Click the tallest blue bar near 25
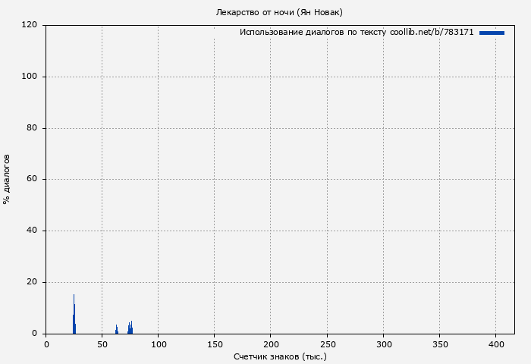The width and height of the screenshot is (531, 364). (x=74, y=315)
